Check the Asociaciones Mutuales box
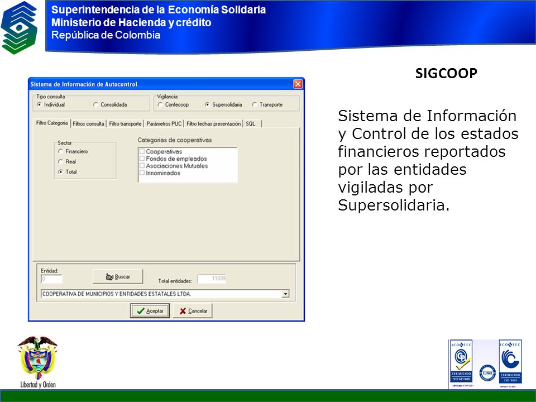Viewport: 536px width, 402px height. tap(142, 166)
